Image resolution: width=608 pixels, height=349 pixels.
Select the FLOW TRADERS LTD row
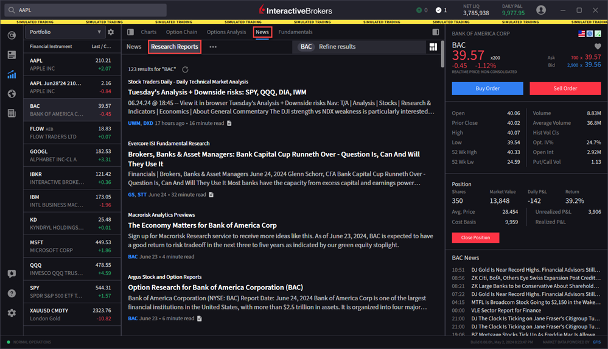[x=72, y=133]
